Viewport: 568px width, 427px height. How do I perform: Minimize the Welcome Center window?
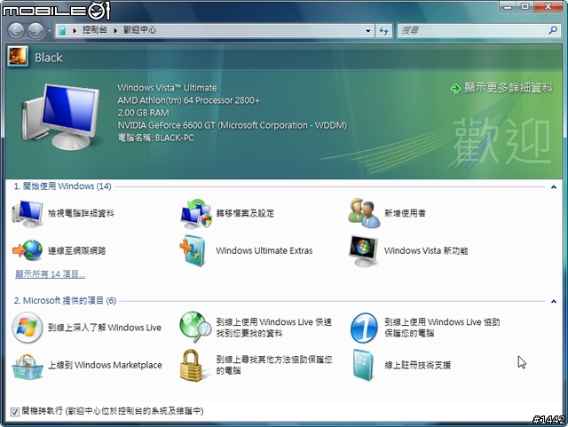coord(509,6)
